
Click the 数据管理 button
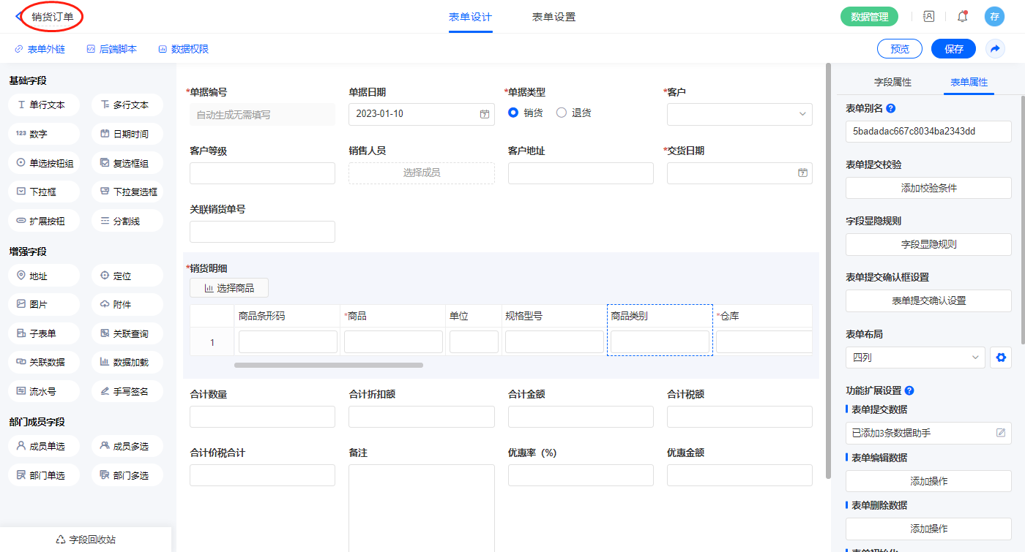tap(869, 17)
